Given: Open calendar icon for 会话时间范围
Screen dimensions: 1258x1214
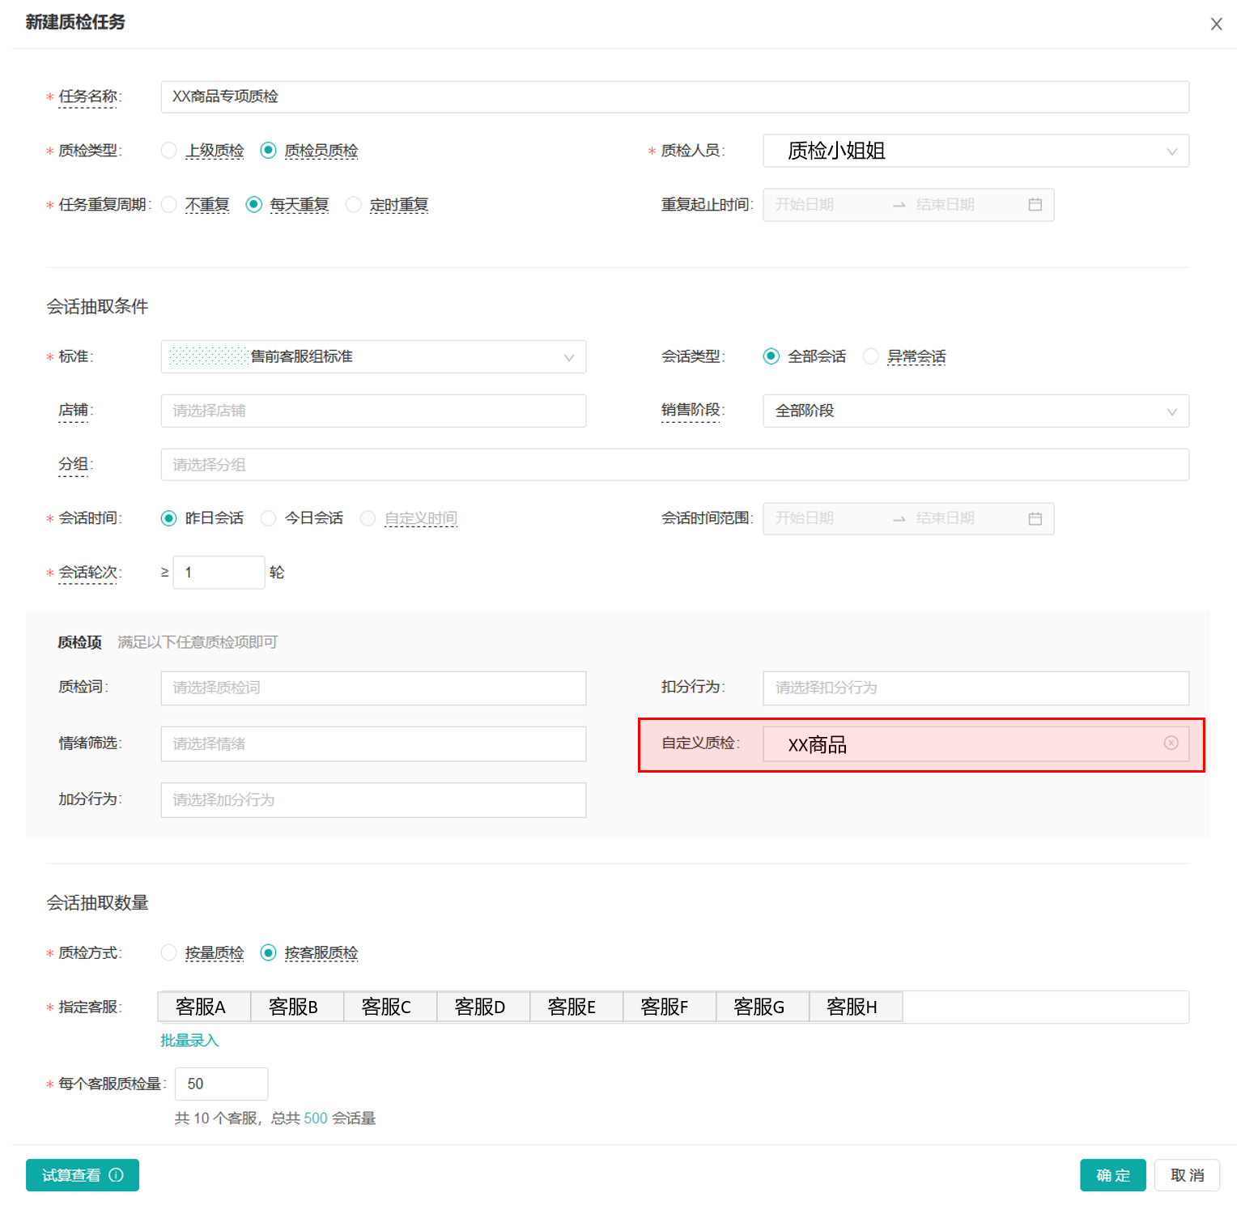Looking at the screenshot, I should point(1035,518).
